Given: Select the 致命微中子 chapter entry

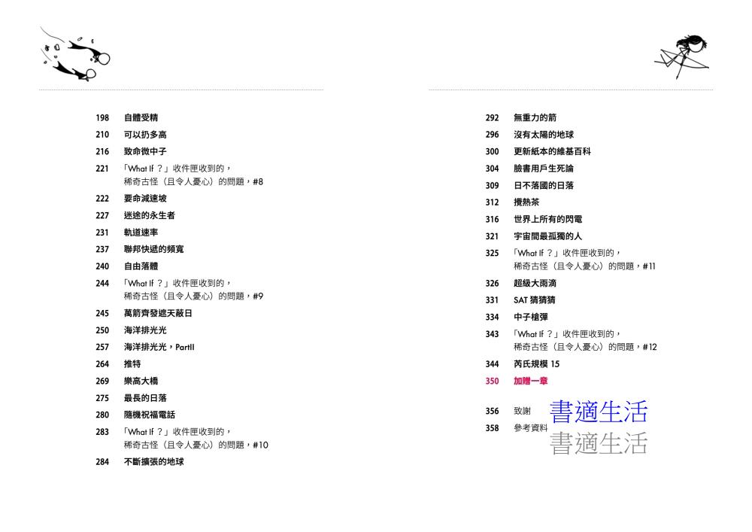Looking at the screenshot, I should coord(145,151).
